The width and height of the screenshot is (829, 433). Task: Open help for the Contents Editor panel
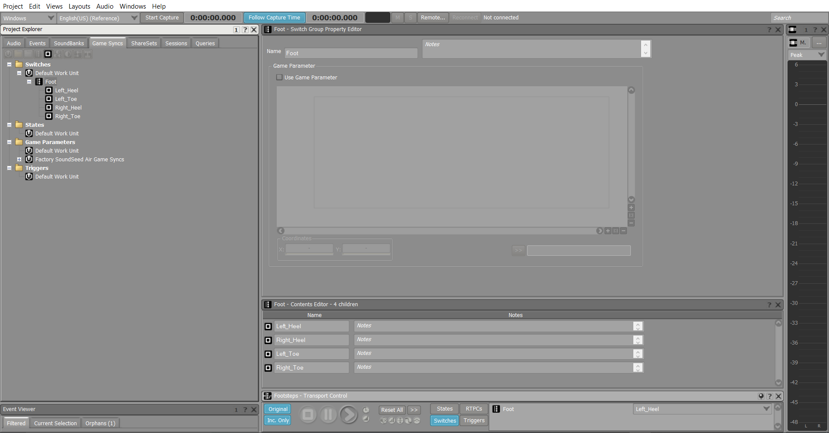point(769,304)
